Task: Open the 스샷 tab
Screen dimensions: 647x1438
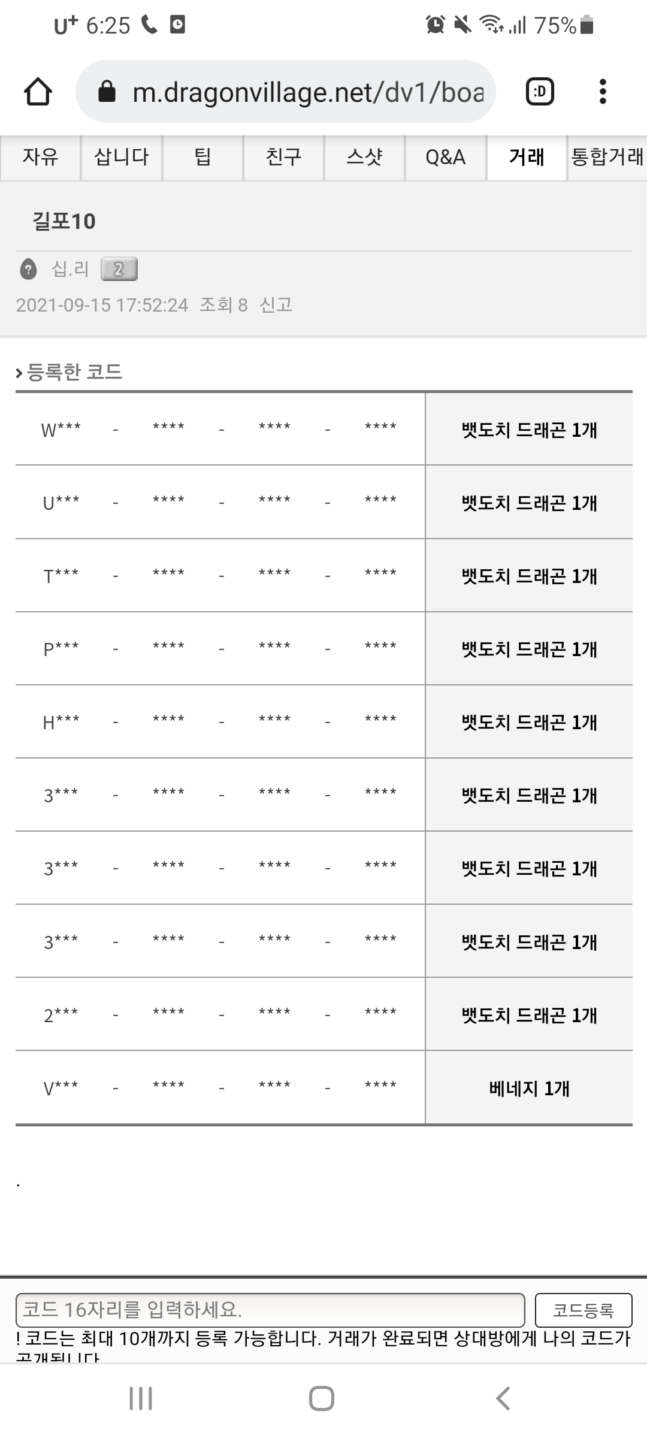Action: (364, 158)
